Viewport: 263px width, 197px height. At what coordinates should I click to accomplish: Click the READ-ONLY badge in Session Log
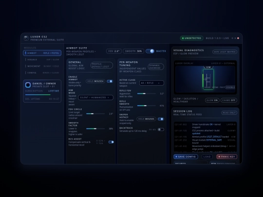229,113
